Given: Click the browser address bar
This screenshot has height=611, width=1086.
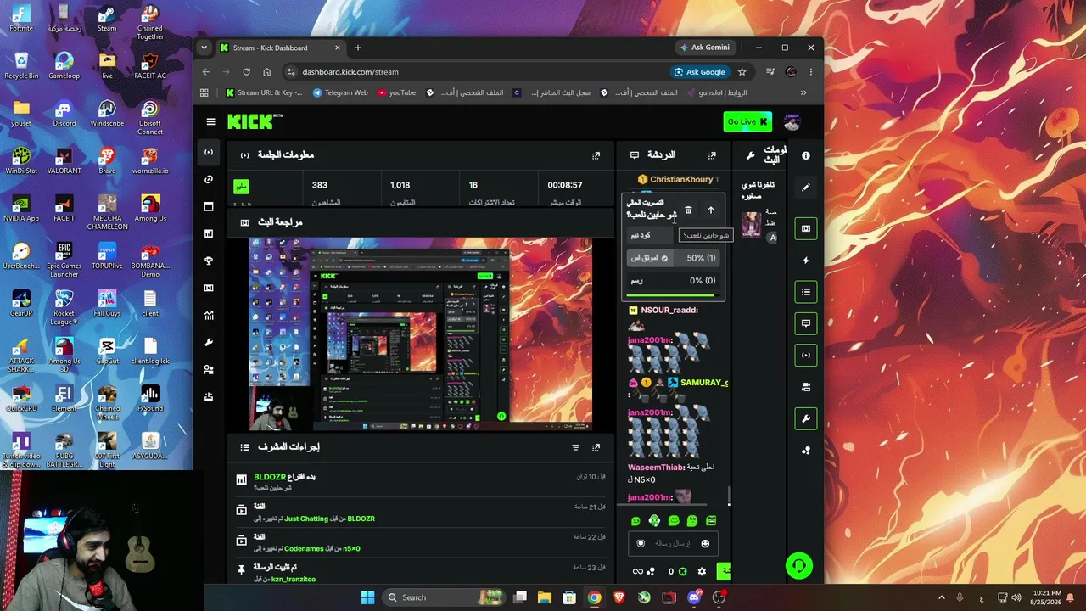Looking at the screenshot, I should (x=475, y=72).
